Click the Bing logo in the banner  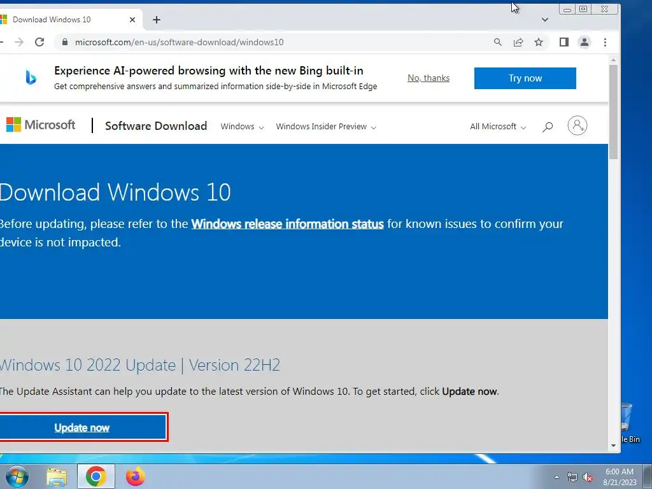point(31,78)
